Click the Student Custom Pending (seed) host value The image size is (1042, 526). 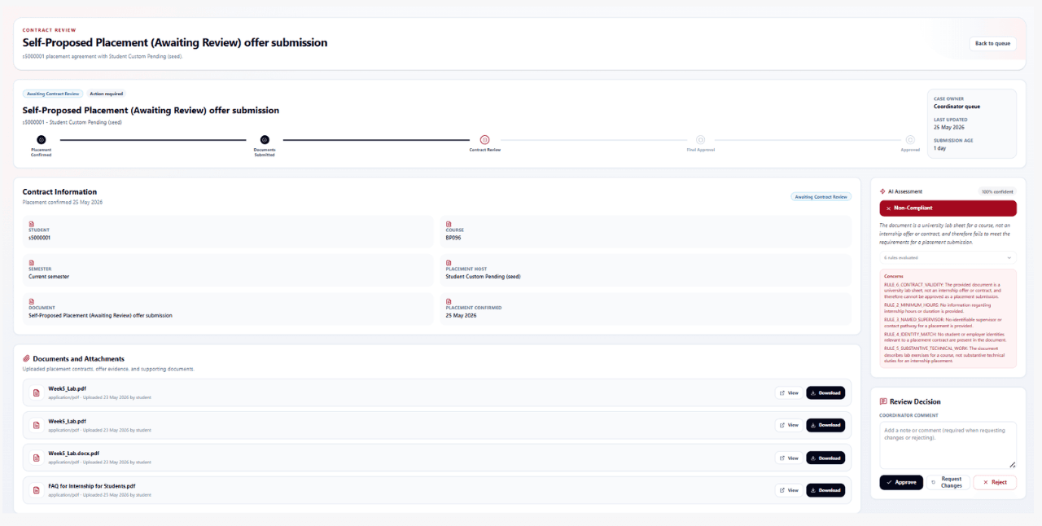(x=483, y=276)
